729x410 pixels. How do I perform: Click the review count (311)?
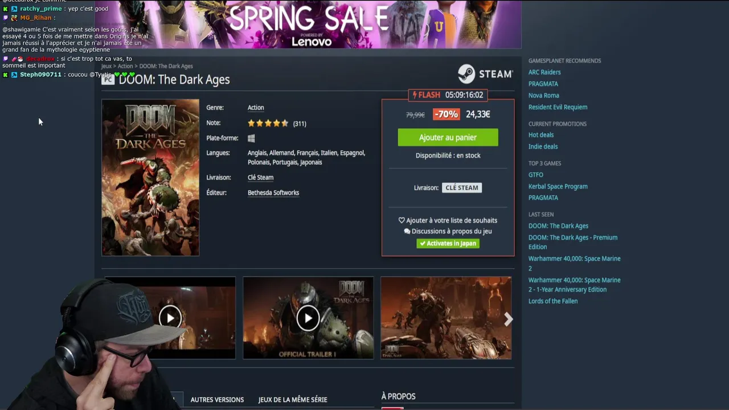click(x=300, y=124)
